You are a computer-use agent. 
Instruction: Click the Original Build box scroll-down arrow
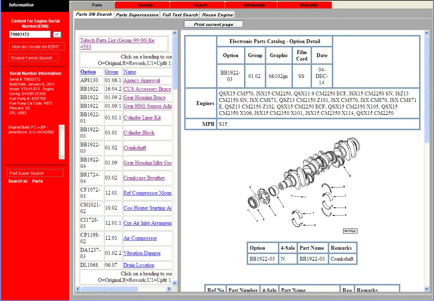(62, 156)
